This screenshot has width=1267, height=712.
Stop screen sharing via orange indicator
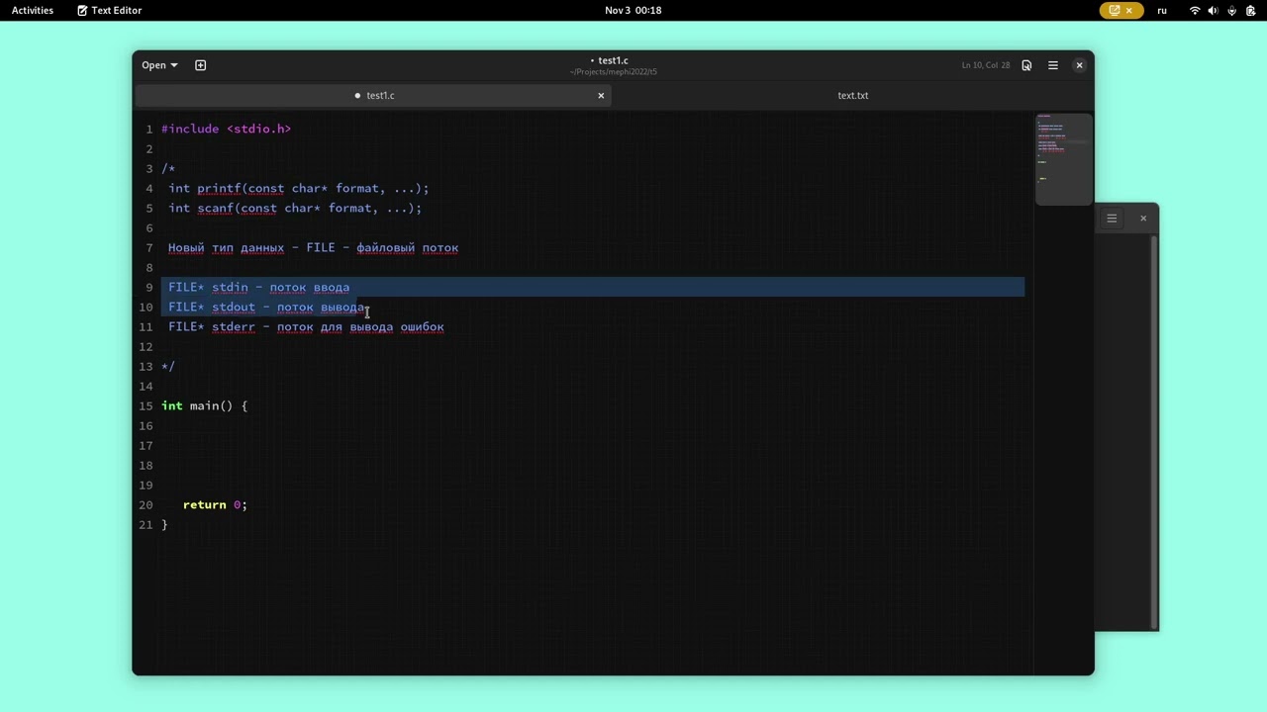1121,10
